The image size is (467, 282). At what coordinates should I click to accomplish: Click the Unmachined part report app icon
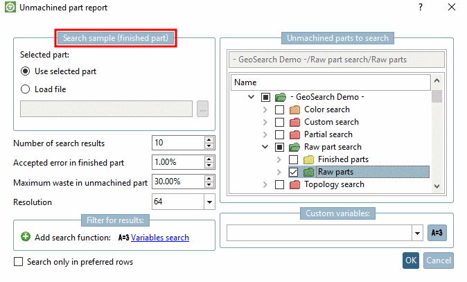click(10, 7)
